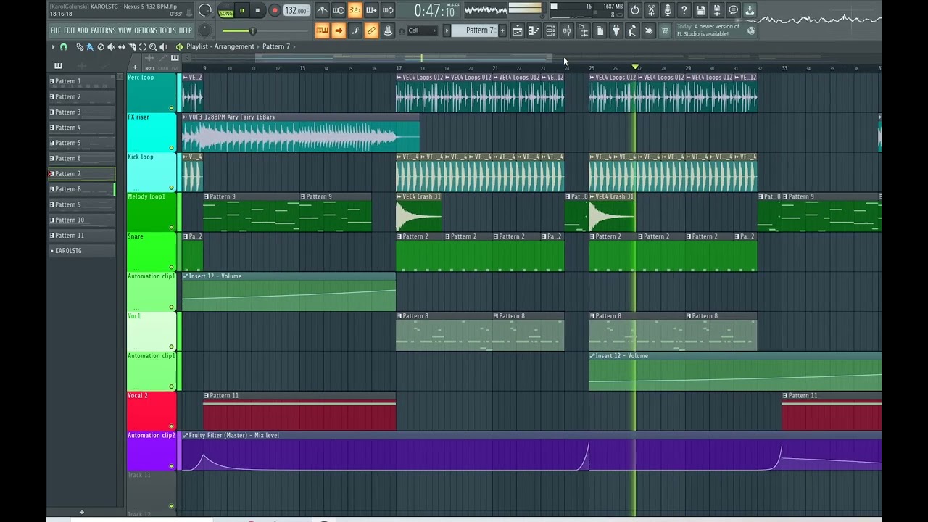This screenshot has width=928, height=522.
Task: Open the shopping cart content library
Action: (x=665, y=30)
